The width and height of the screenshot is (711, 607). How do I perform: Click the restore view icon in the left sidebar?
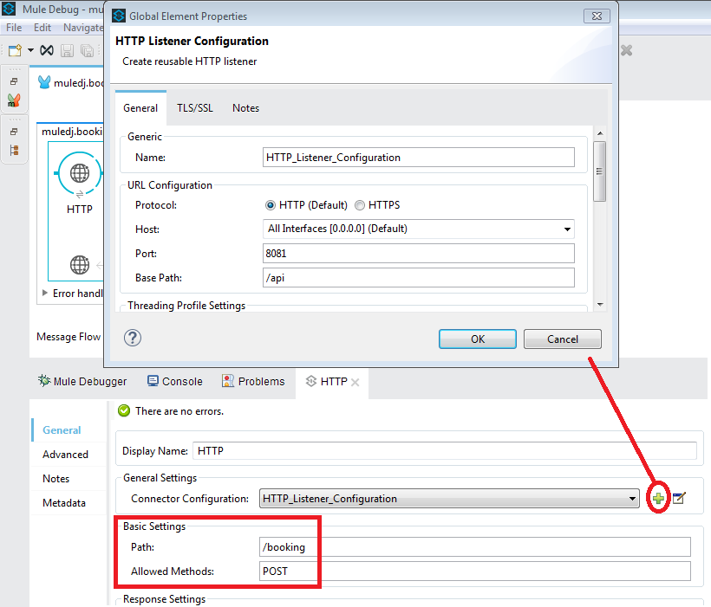(x=12, y=80)
